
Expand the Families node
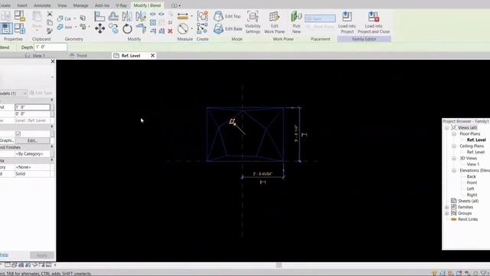pos(447,207)
